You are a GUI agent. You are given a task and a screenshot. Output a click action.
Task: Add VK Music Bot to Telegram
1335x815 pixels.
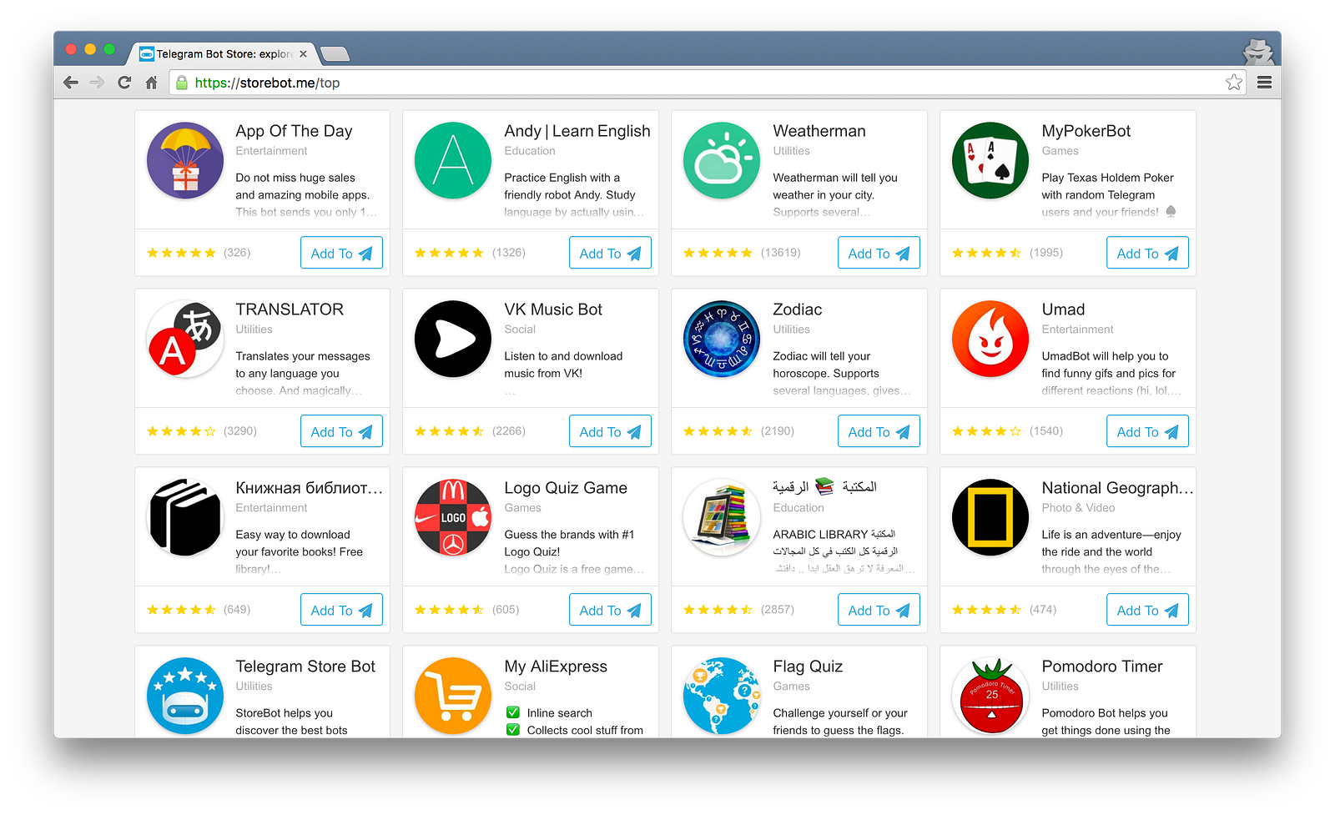pos(610,431)
